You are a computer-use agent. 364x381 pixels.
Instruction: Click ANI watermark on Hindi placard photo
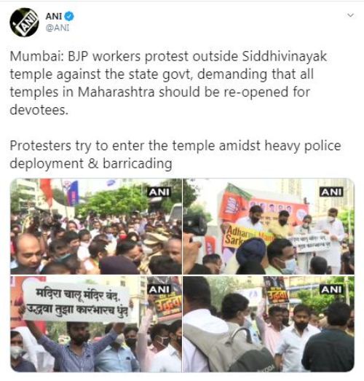(x=160, y=289)
